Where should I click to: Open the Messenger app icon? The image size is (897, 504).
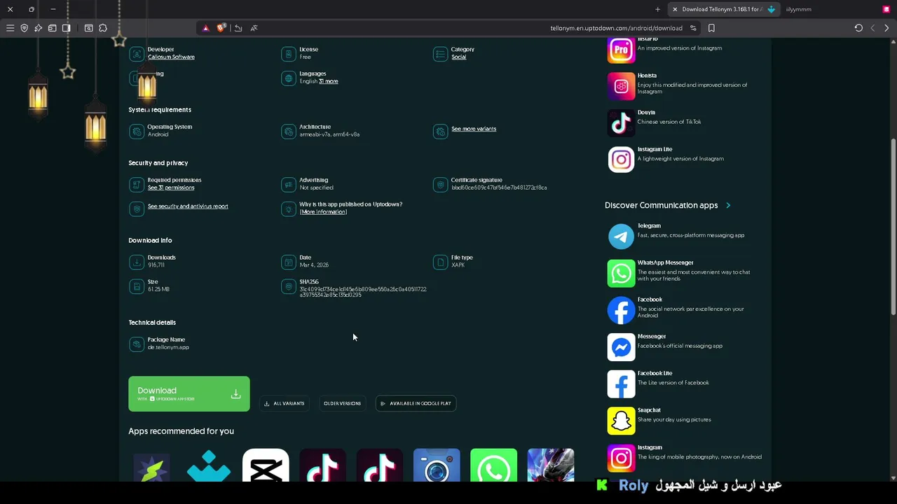point(621,347)
